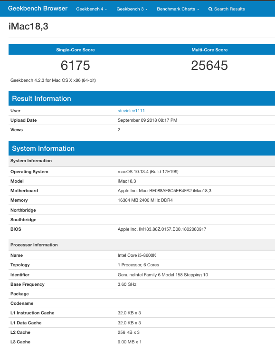Click the Views row label

pyautogui.click(x=17, y=130)
